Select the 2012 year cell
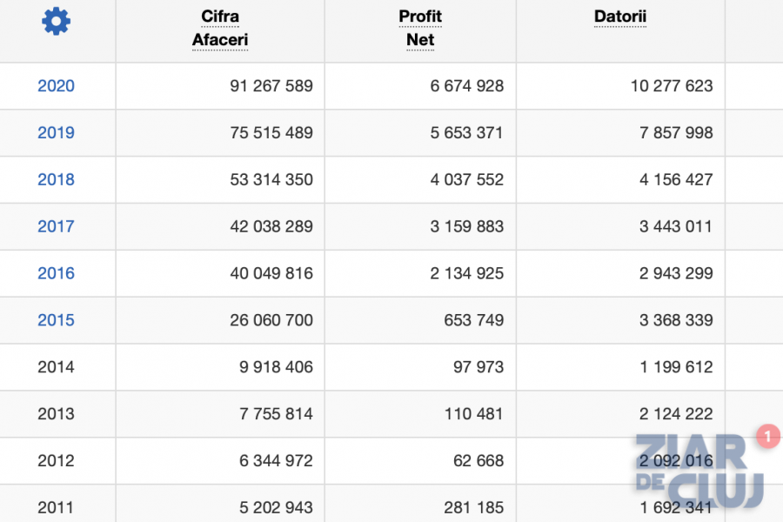Image resolution: width=783 pixels, height=522 pixels. coord(56,460)
